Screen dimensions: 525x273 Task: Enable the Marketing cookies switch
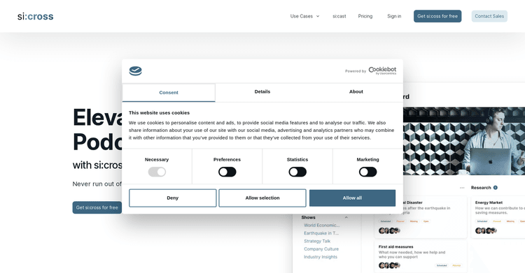point(368,172)
